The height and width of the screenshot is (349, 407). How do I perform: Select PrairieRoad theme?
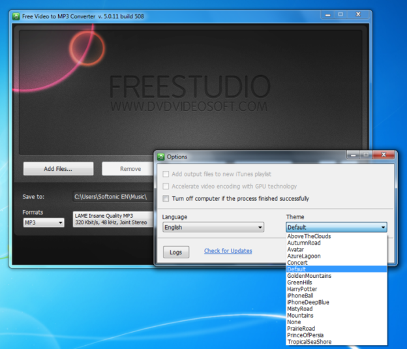[x=337, y=329]
